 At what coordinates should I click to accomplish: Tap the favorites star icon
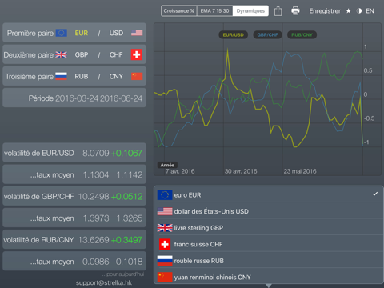click(348, 11)
